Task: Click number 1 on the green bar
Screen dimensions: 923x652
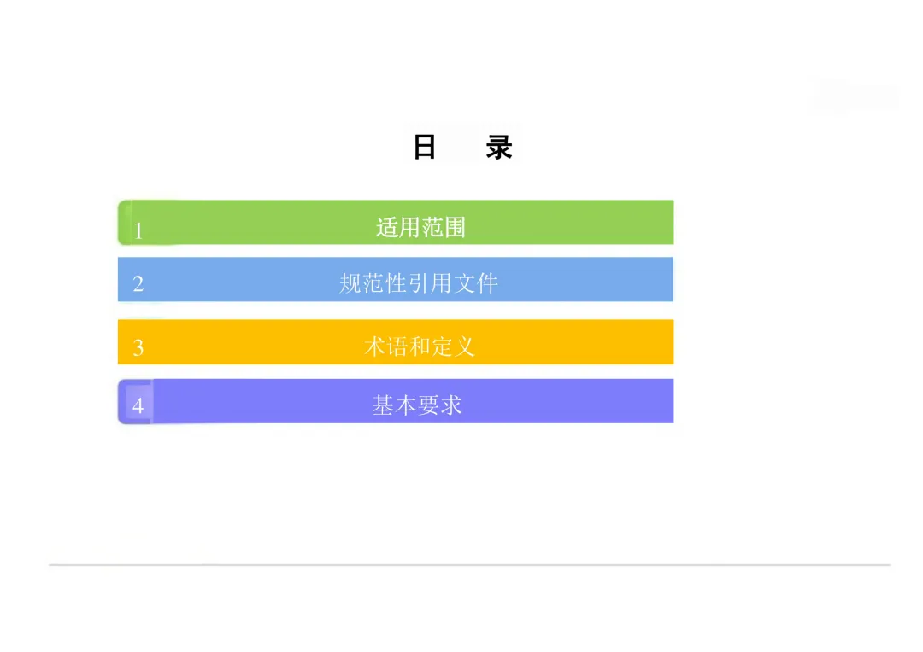Action: click(138, 230)
